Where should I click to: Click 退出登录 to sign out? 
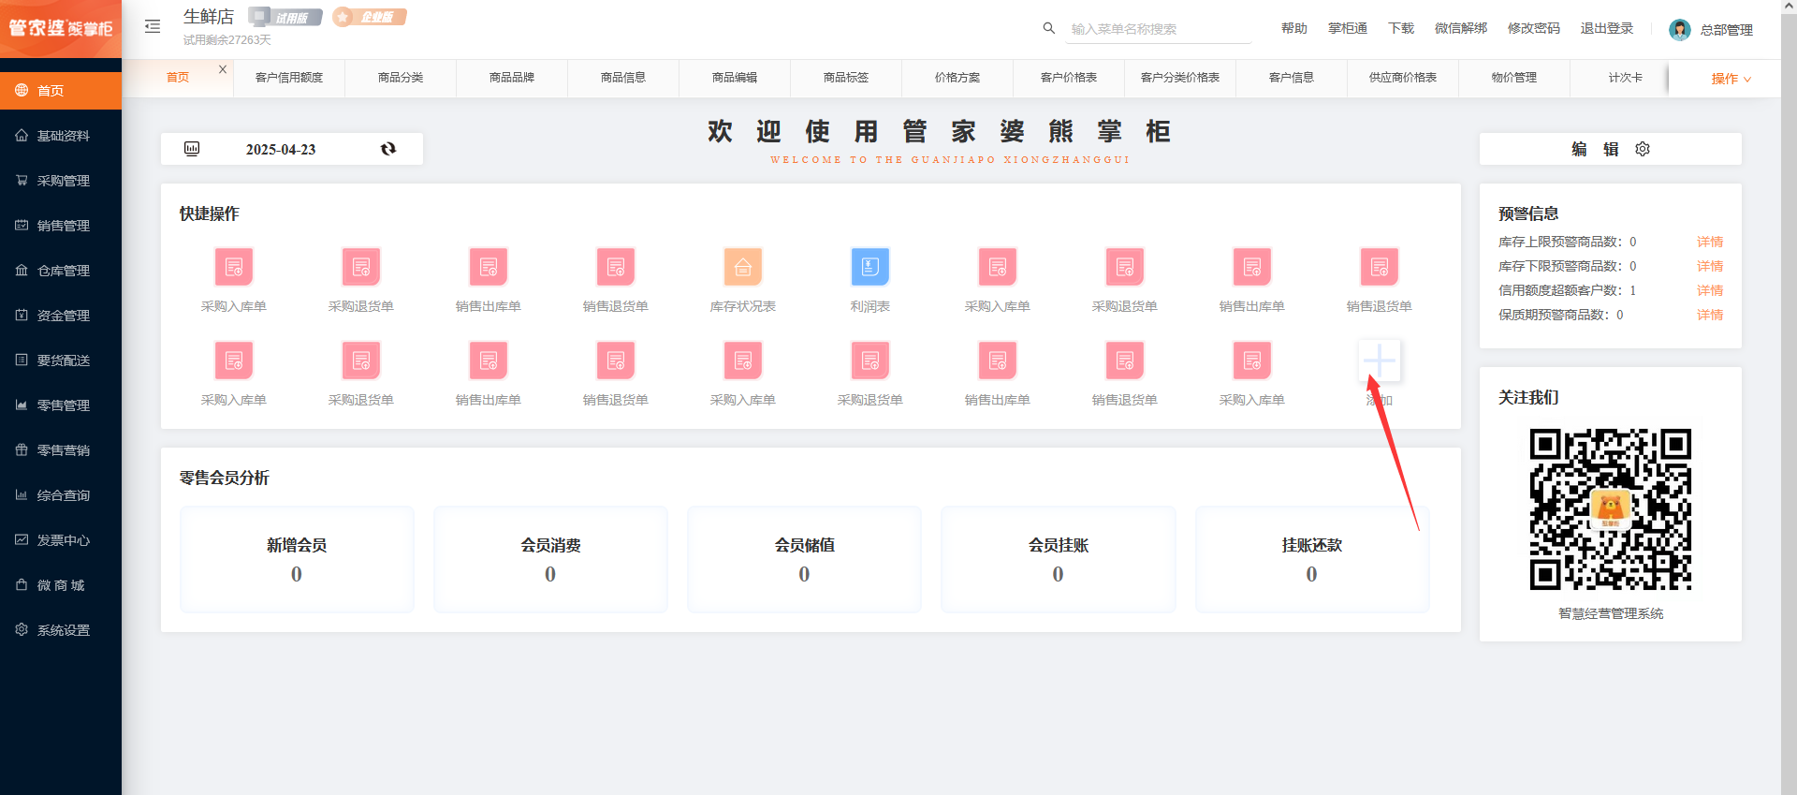1607,28
